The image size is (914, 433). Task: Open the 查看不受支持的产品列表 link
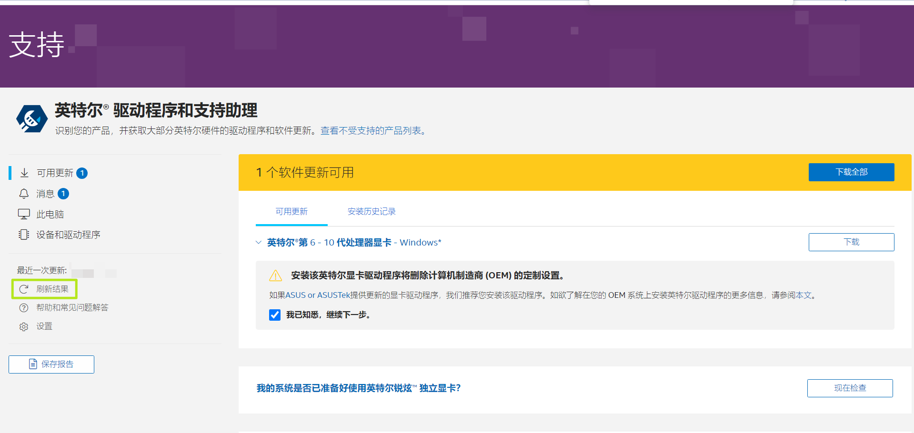(373, 130)
